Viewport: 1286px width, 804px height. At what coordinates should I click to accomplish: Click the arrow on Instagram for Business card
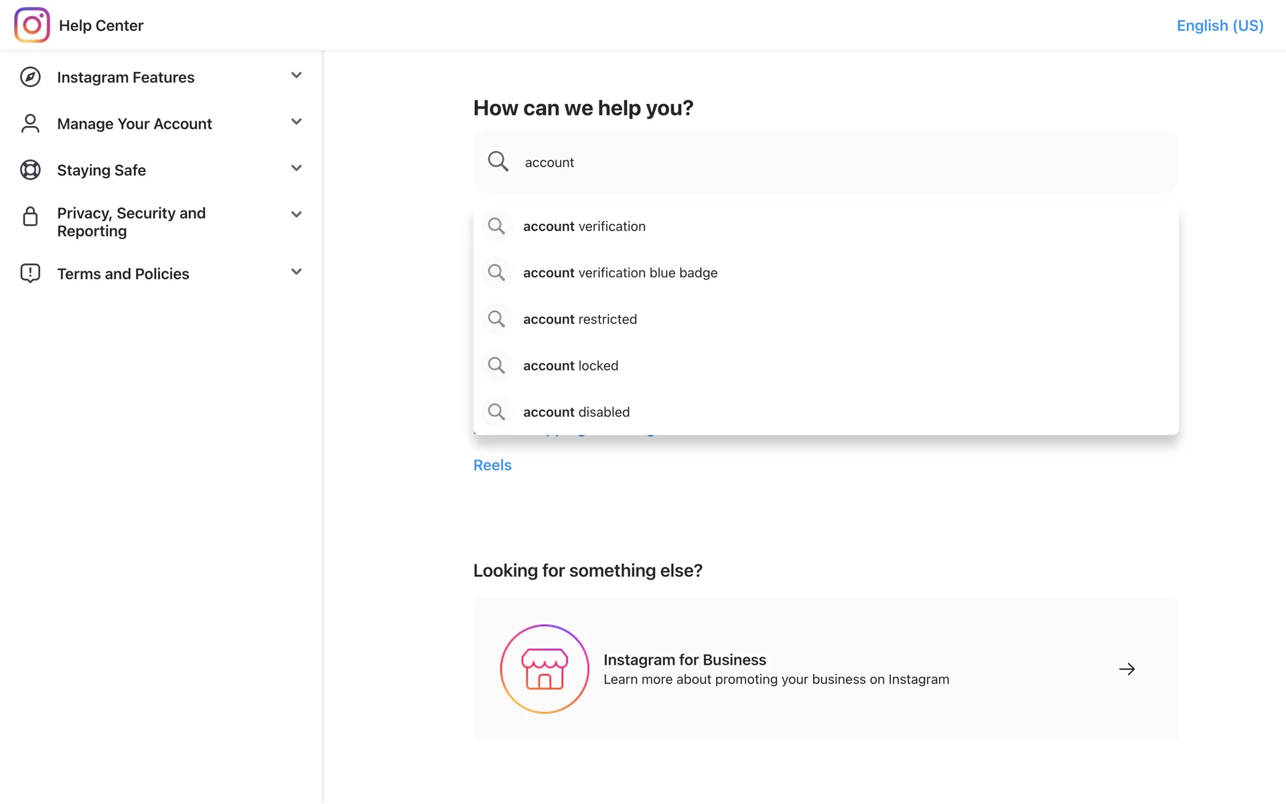[1127, 669]
